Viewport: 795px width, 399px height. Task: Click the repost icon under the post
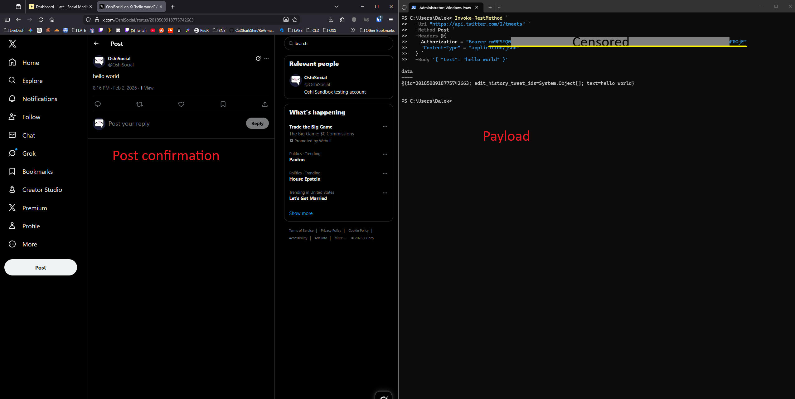tap(139, 104)
